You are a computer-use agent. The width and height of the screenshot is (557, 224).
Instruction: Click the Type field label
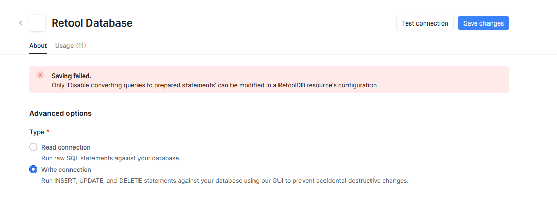click(37, 132)
